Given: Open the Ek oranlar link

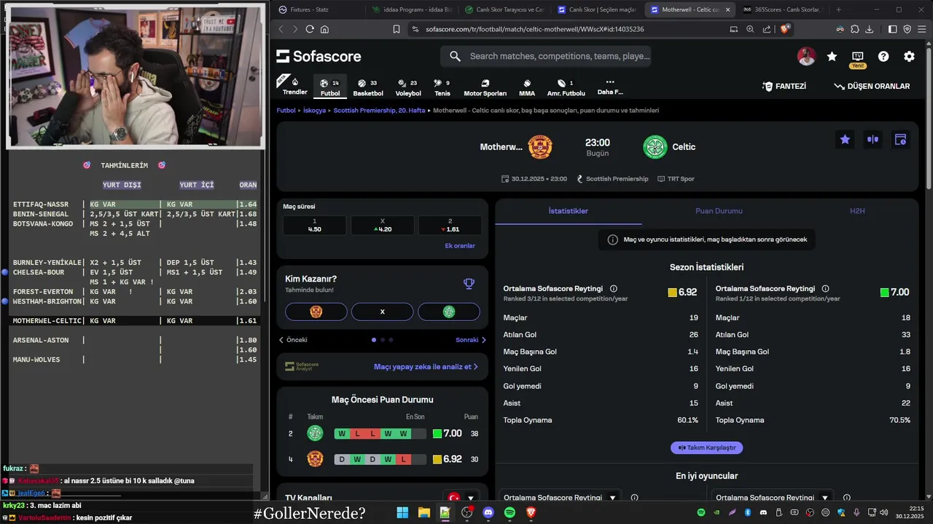Looking at the screenshot, I should coord(460,246).
